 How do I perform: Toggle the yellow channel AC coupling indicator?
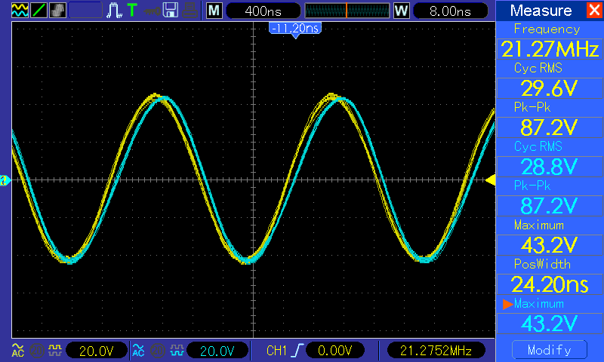(x=17, y=350)
